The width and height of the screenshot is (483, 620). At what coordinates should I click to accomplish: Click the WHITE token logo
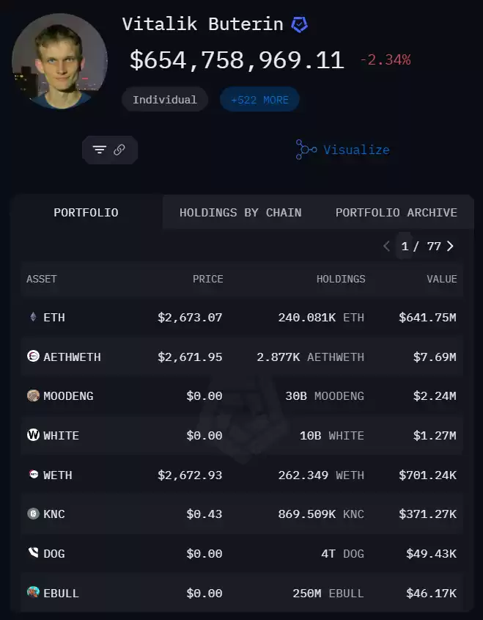[x=33, y=435]
